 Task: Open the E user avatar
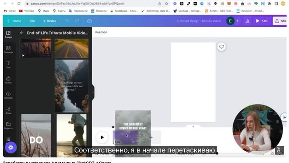(x=230, y=21)
